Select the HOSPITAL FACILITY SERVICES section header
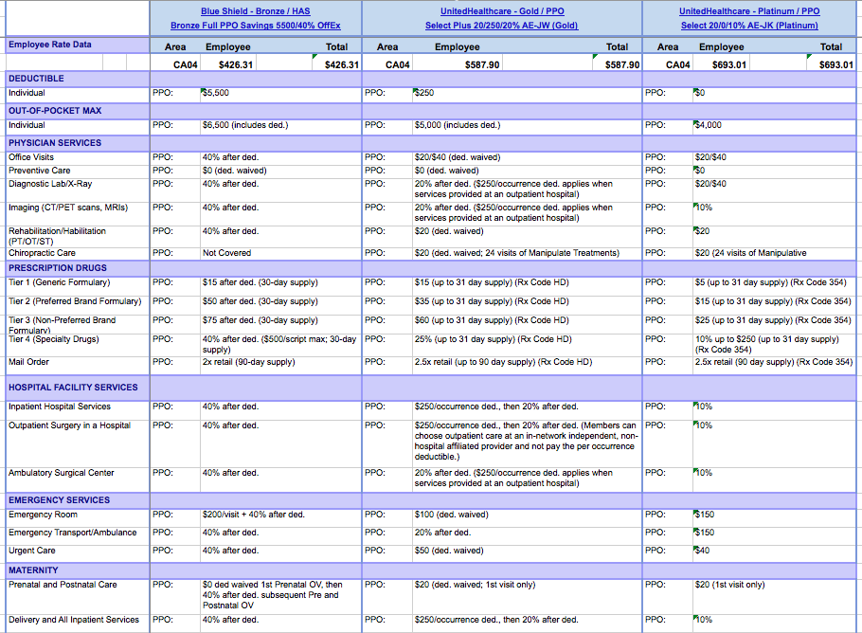Screen dimensions: 862x633 coord(78,388)
